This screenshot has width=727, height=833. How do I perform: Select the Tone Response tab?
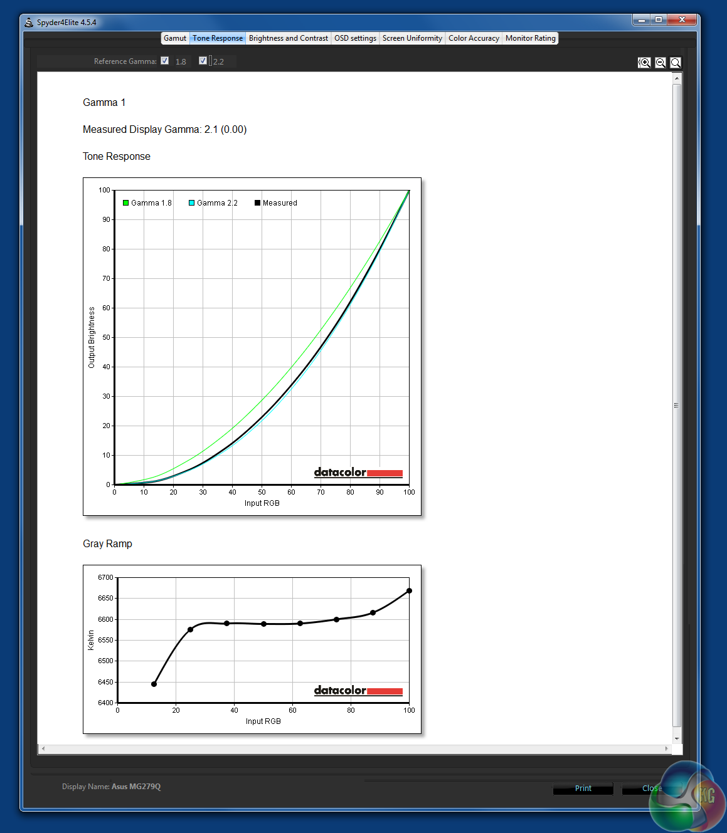[x=218, y=38]
